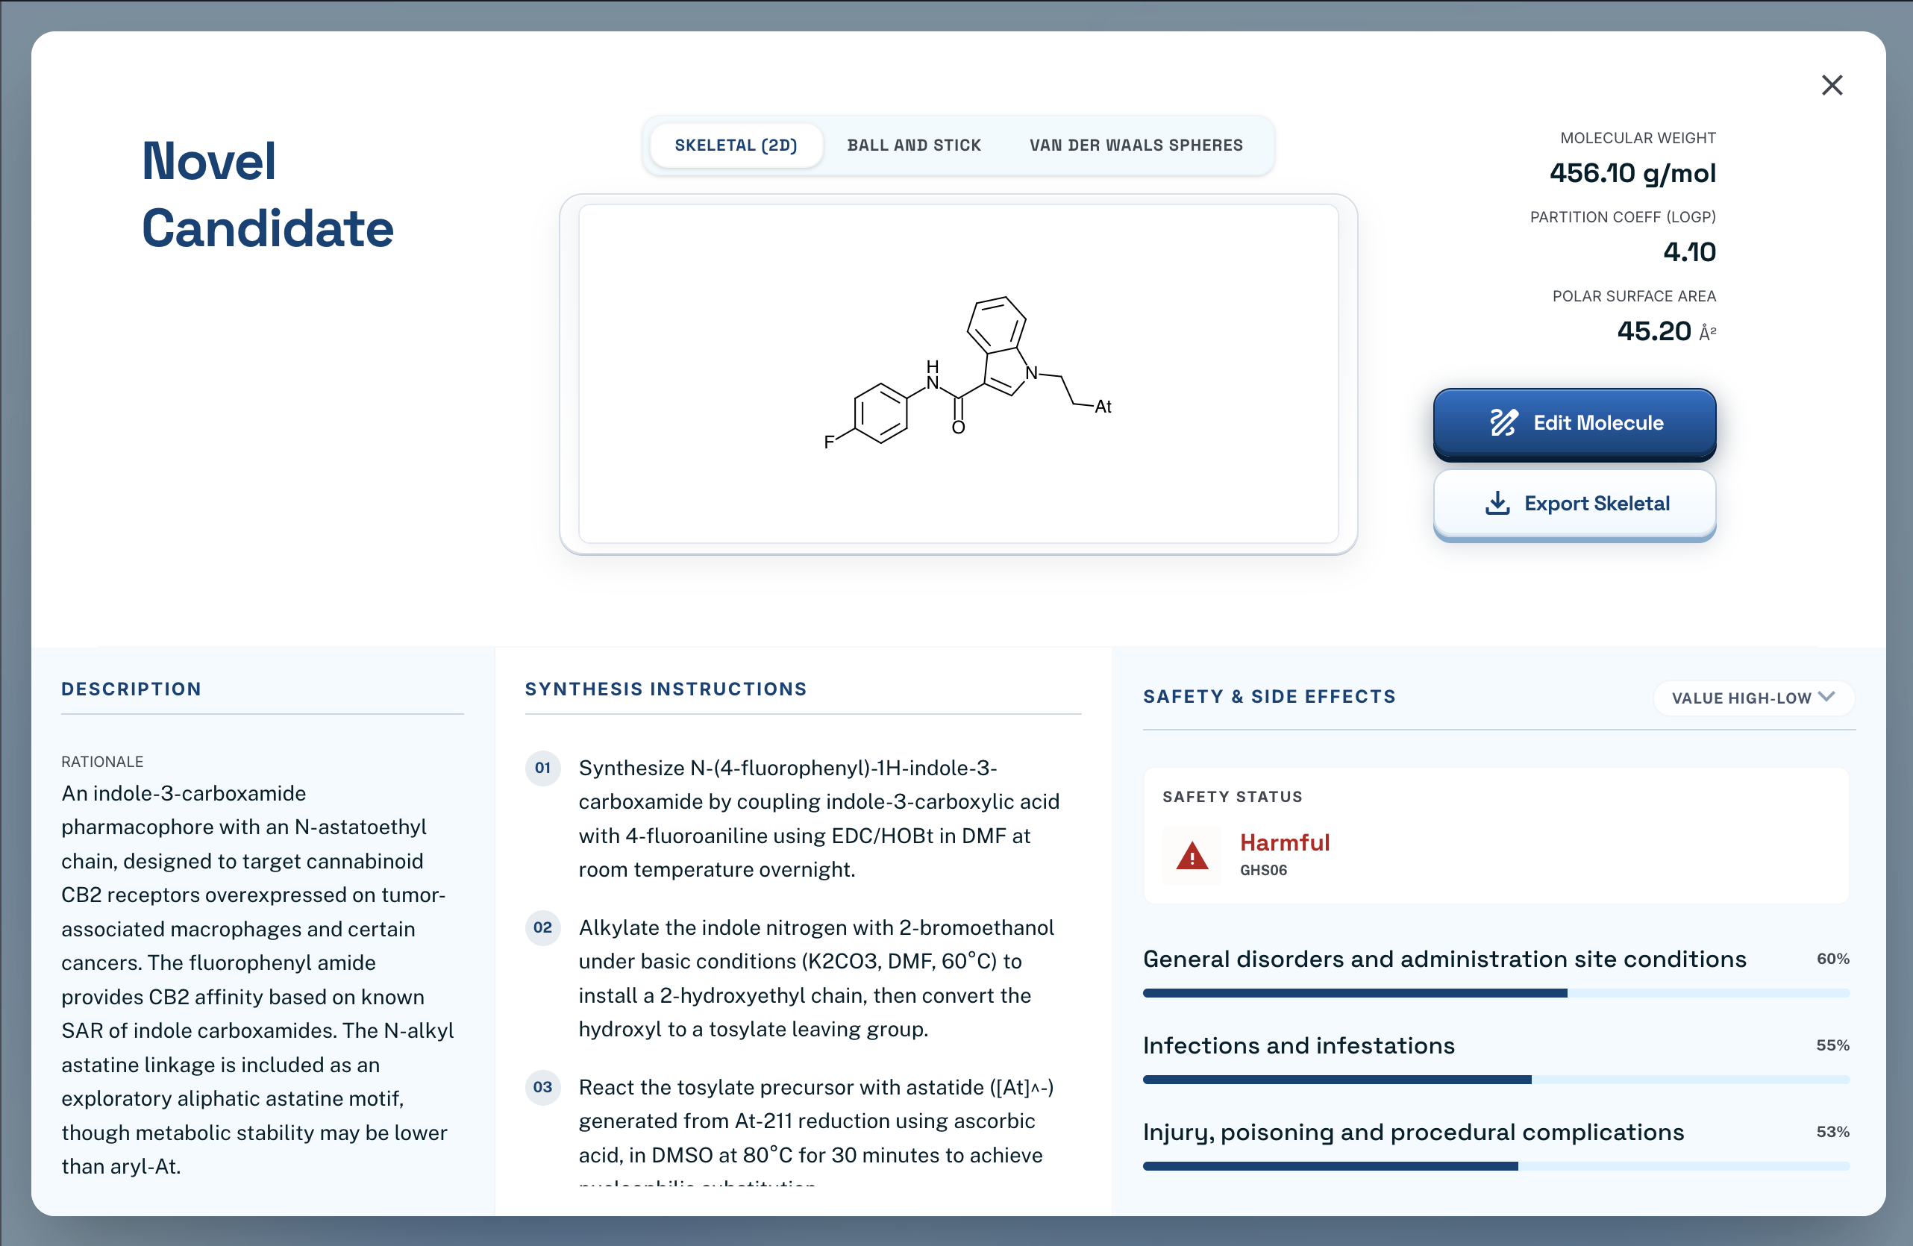This screenshot has height=1246, width=1913.
Task: Click the Safety Status Harmful card
Action: coord(1495,836)
